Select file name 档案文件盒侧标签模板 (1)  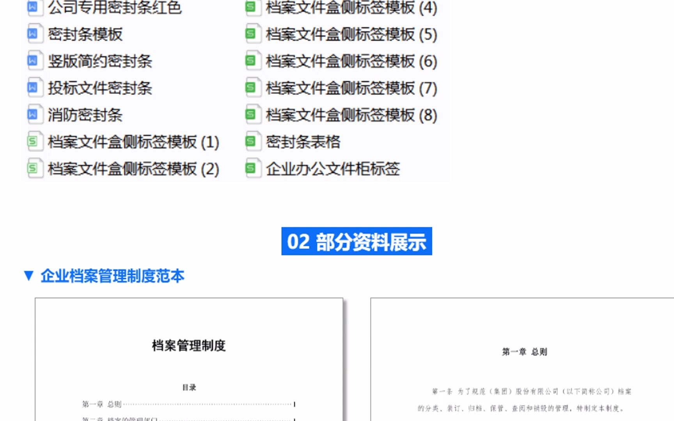(133, 142)
